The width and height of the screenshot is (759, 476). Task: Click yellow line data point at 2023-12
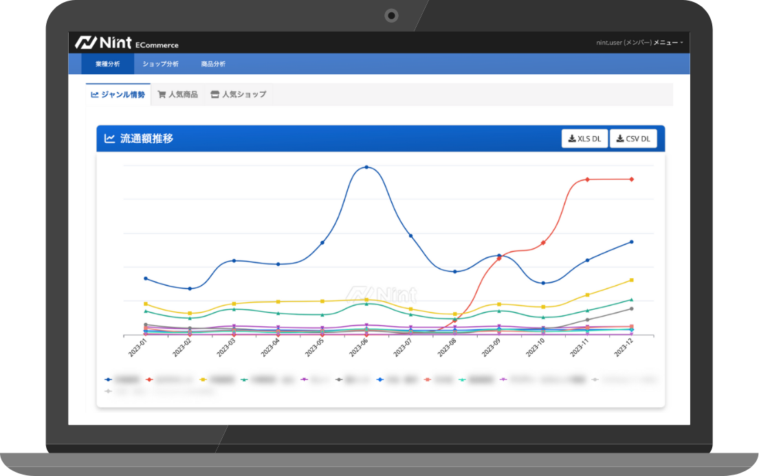click(x=631, y=280)
